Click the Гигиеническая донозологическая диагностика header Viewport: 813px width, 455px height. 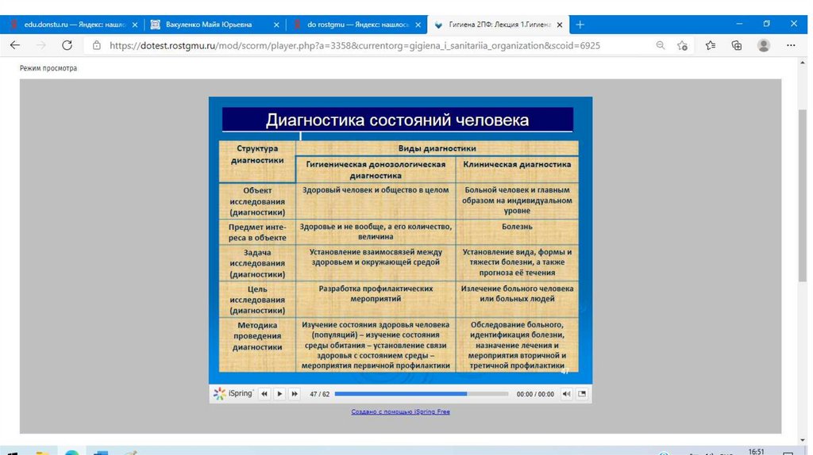click(376, 170)
